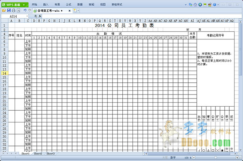
Task: Click the 考勤记用符号 header cell
Action: point(215,35)
